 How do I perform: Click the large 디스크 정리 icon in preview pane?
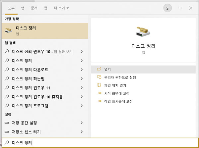(x=143, y=32)
